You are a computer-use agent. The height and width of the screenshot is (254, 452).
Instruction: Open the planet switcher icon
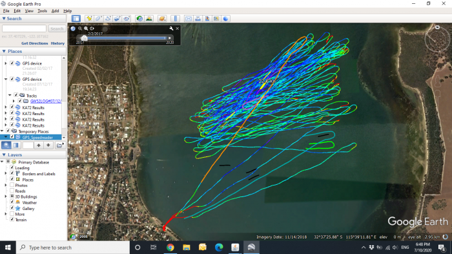click(162, 19)
